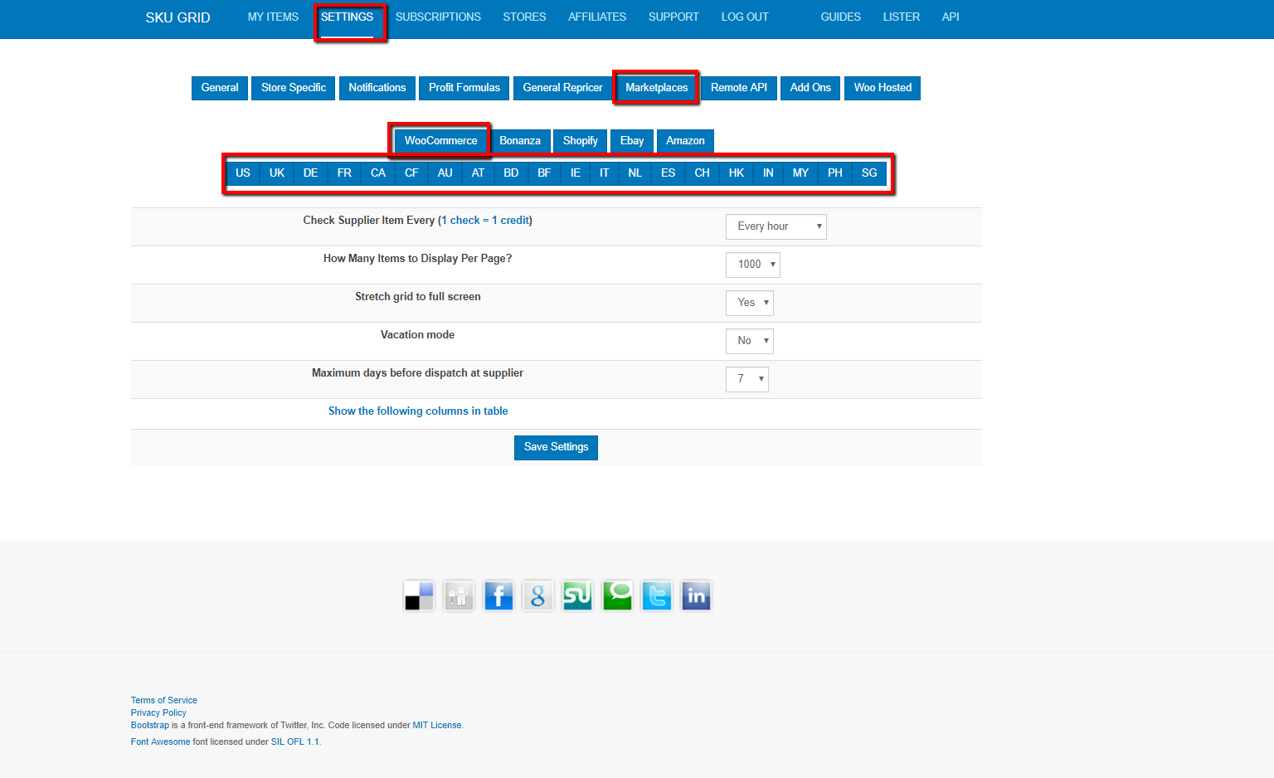
Task: Open the MIT License link
Action: pyautogui.click(x=437, y=725)
